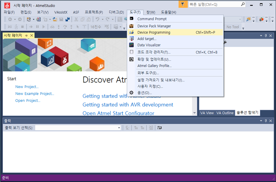This screenshot has width=276, height=182.
Task: Click the feedback notification flag icon
Action: pos(183,4)
